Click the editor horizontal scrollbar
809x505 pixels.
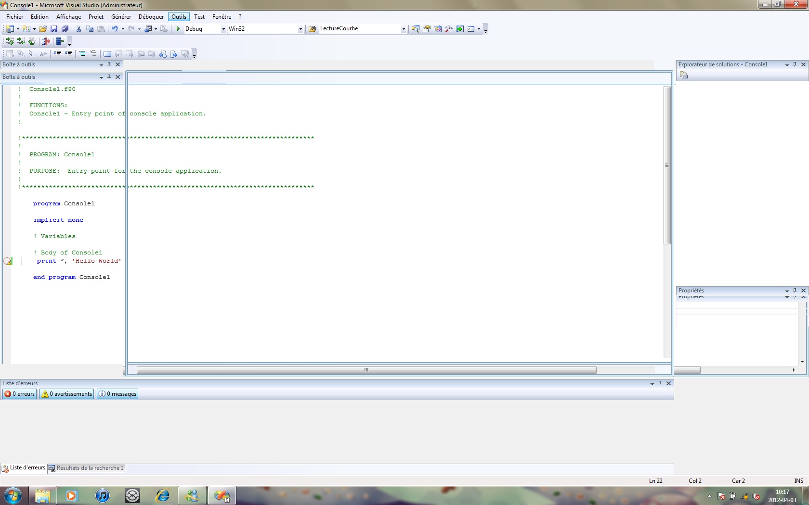pos(366,370)
